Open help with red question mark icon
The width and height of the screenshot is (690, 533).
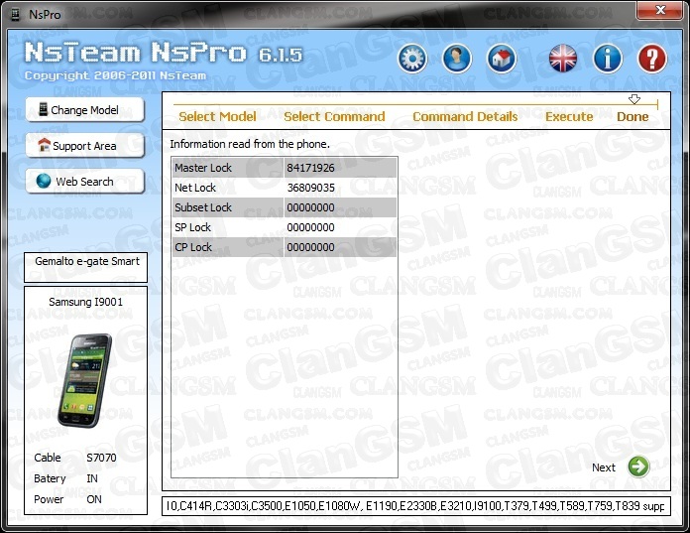(652, 59)
